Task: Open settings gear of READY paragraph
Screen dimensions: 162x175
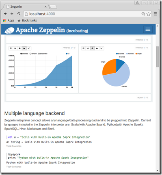Action: pyautogui.click(x=147, y=97)
